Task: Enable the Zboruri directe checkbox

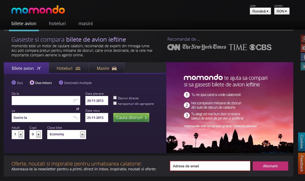Action: tap(115, 98)
